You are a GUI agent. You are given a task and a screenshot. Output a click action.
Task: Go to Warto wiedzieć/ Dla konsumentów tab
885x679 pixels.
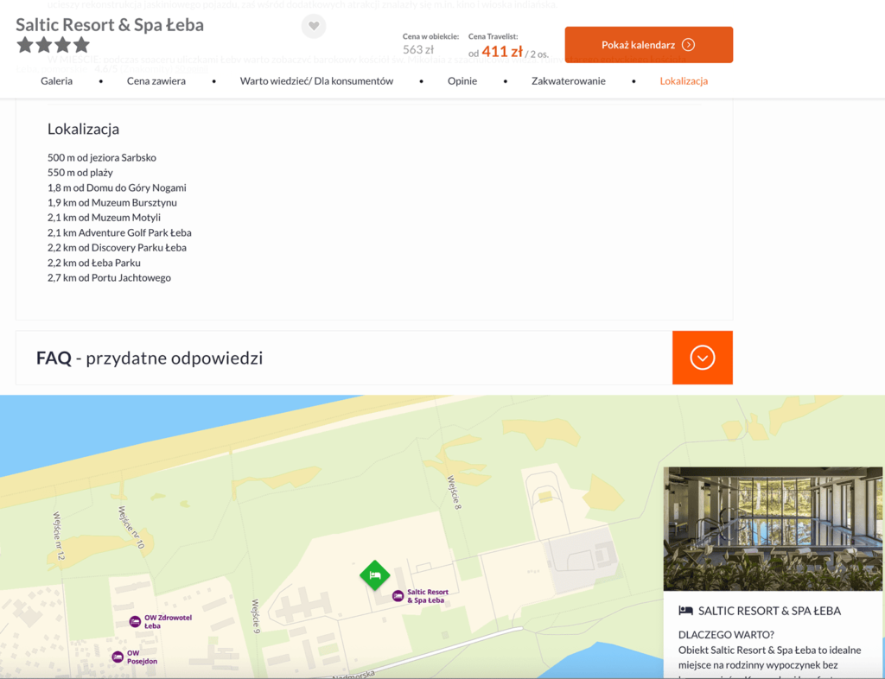click(316, 80)
